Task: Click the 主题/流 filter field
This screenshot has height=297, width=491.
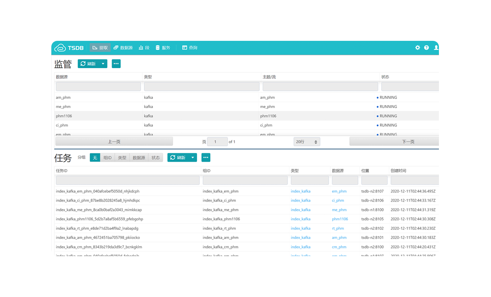Action: point(320,87)
